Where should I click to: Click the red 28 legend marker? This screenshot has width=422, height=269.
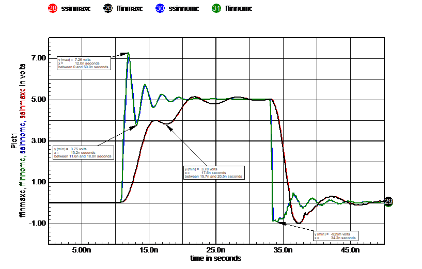(52, 9)
